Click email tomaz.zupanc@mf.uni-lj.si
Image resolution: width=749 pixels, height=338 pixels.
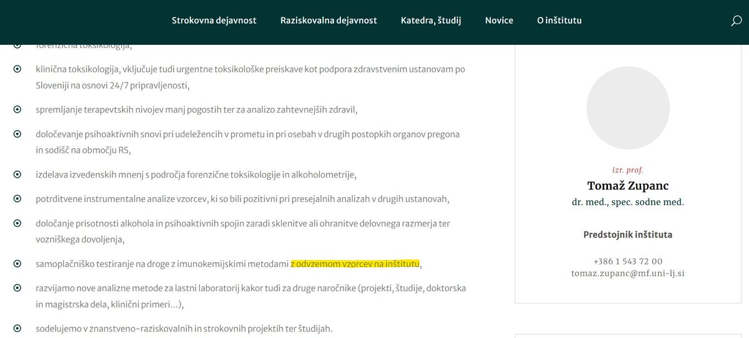(628, 274)
